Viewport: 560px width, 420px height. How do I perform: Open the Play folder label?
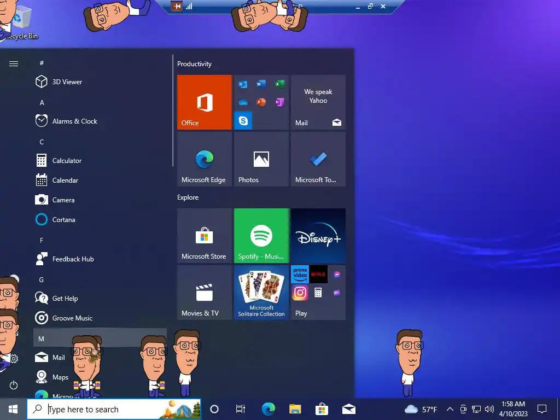click(x=301, y=313)
